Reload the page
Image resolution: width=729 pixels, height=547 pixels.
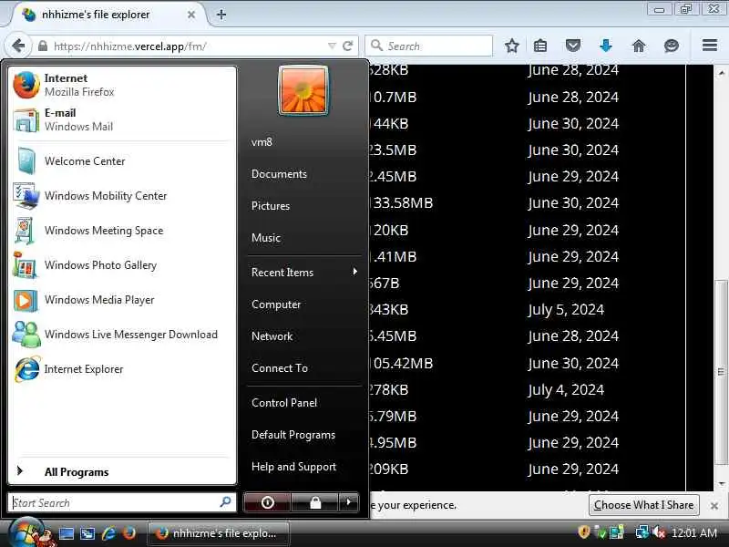[347, 46]
